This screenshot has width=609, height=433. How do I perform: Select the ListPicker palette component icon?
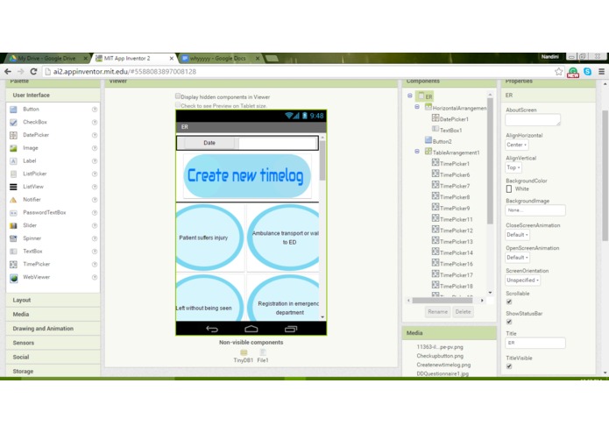click(x=13, y=174)
